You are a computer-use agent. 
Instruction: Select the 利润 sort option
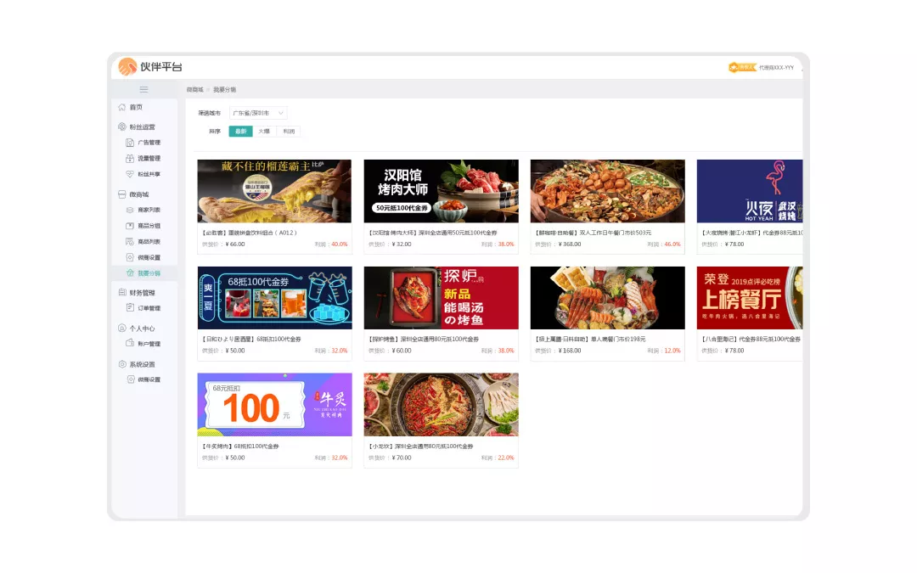click(x=289, y=132)
